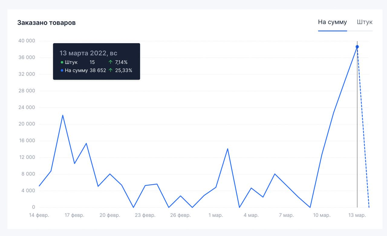
Task: Click the green up arrow next to 25,33%
Action: (x=110, y=71)
